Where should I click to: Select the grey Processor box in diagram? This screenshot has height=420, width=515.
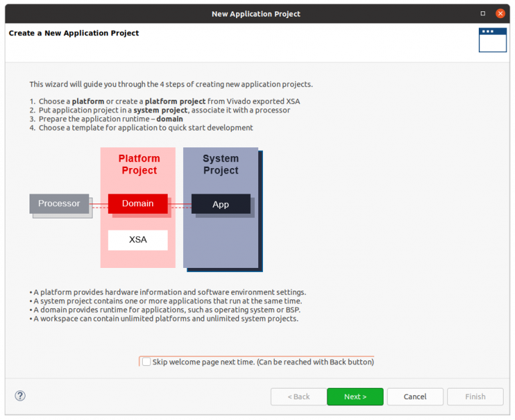[59, 204]
